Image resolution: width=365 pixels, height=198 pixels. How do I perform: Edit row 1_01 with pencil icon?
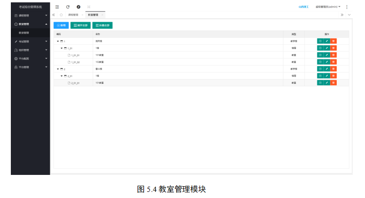pos(327,48)
